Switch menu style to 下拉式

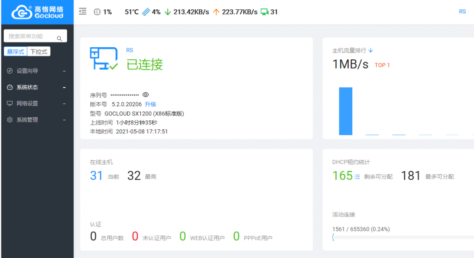click(39, 51)
